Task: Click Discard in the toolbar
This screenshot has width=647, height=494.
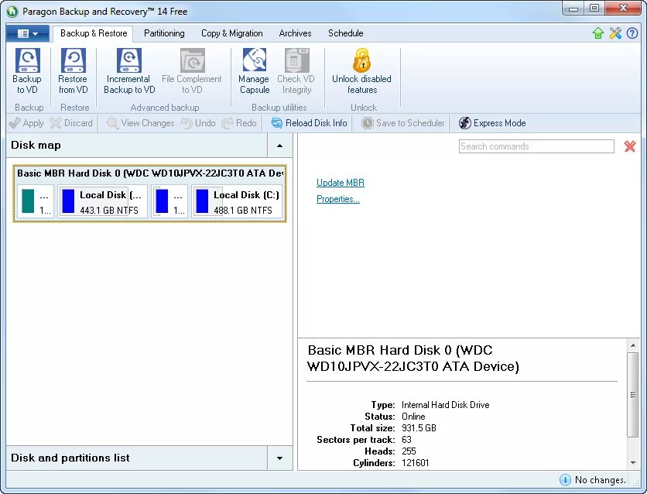Action: 71,123
